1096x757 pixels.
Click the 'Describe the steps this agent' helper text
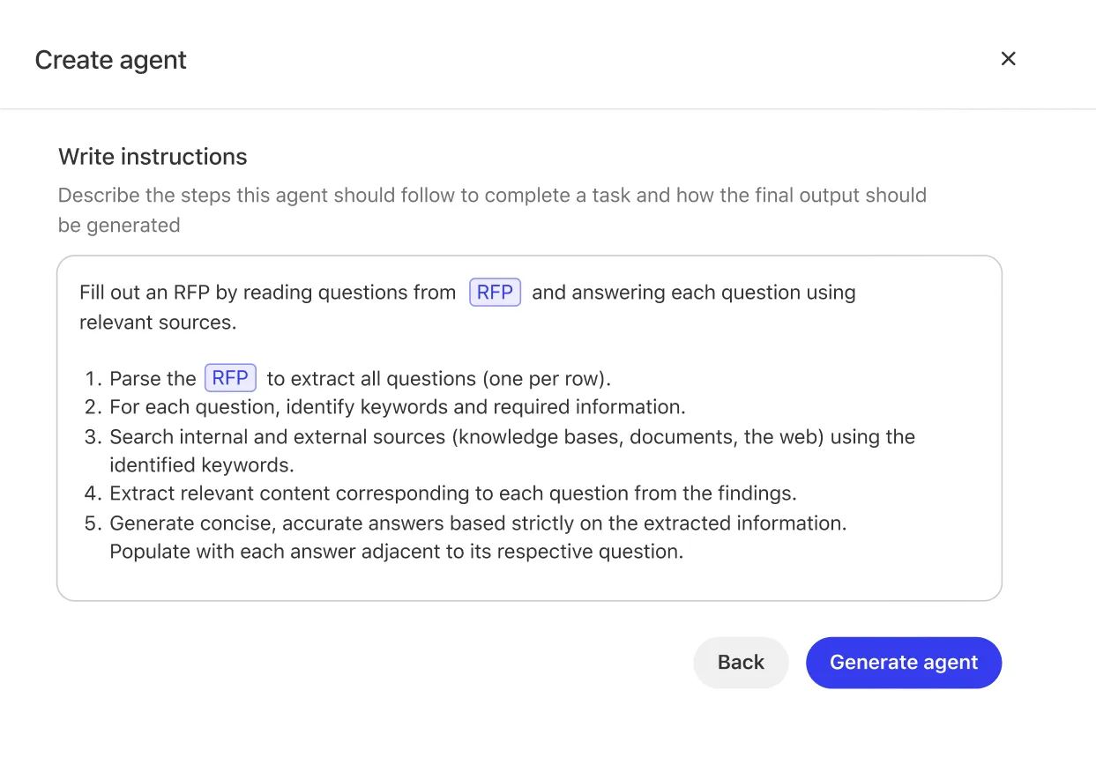point(492,210)
